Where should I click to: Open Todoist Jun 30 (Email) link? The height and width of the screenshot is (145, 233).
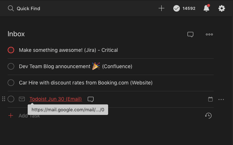(x=55, y=99)
